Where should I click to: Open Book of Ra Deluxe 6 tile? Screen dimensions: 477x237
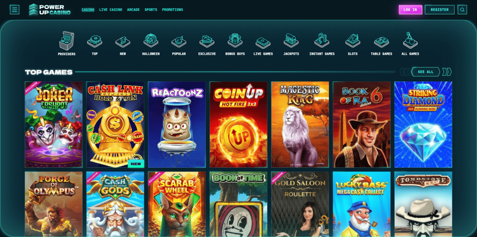[x=361, y=125]
